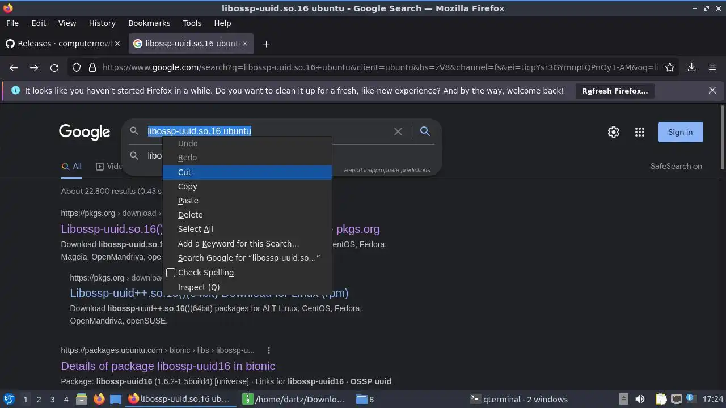Click the page vertical scrollbar

click(722, 138)
